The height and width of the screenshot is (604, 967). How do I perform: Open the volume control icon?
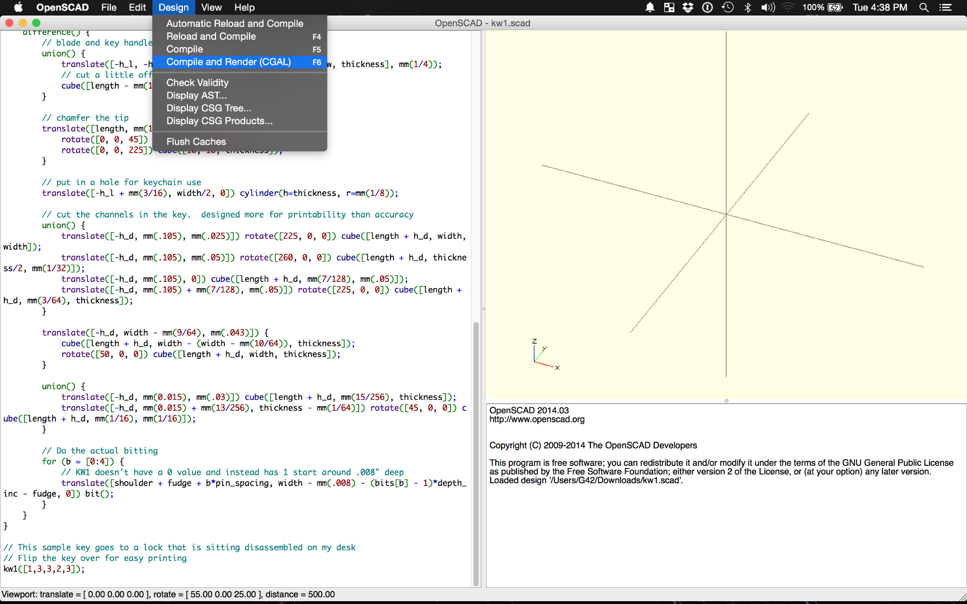pyautogui.click(x=768, y=7)
